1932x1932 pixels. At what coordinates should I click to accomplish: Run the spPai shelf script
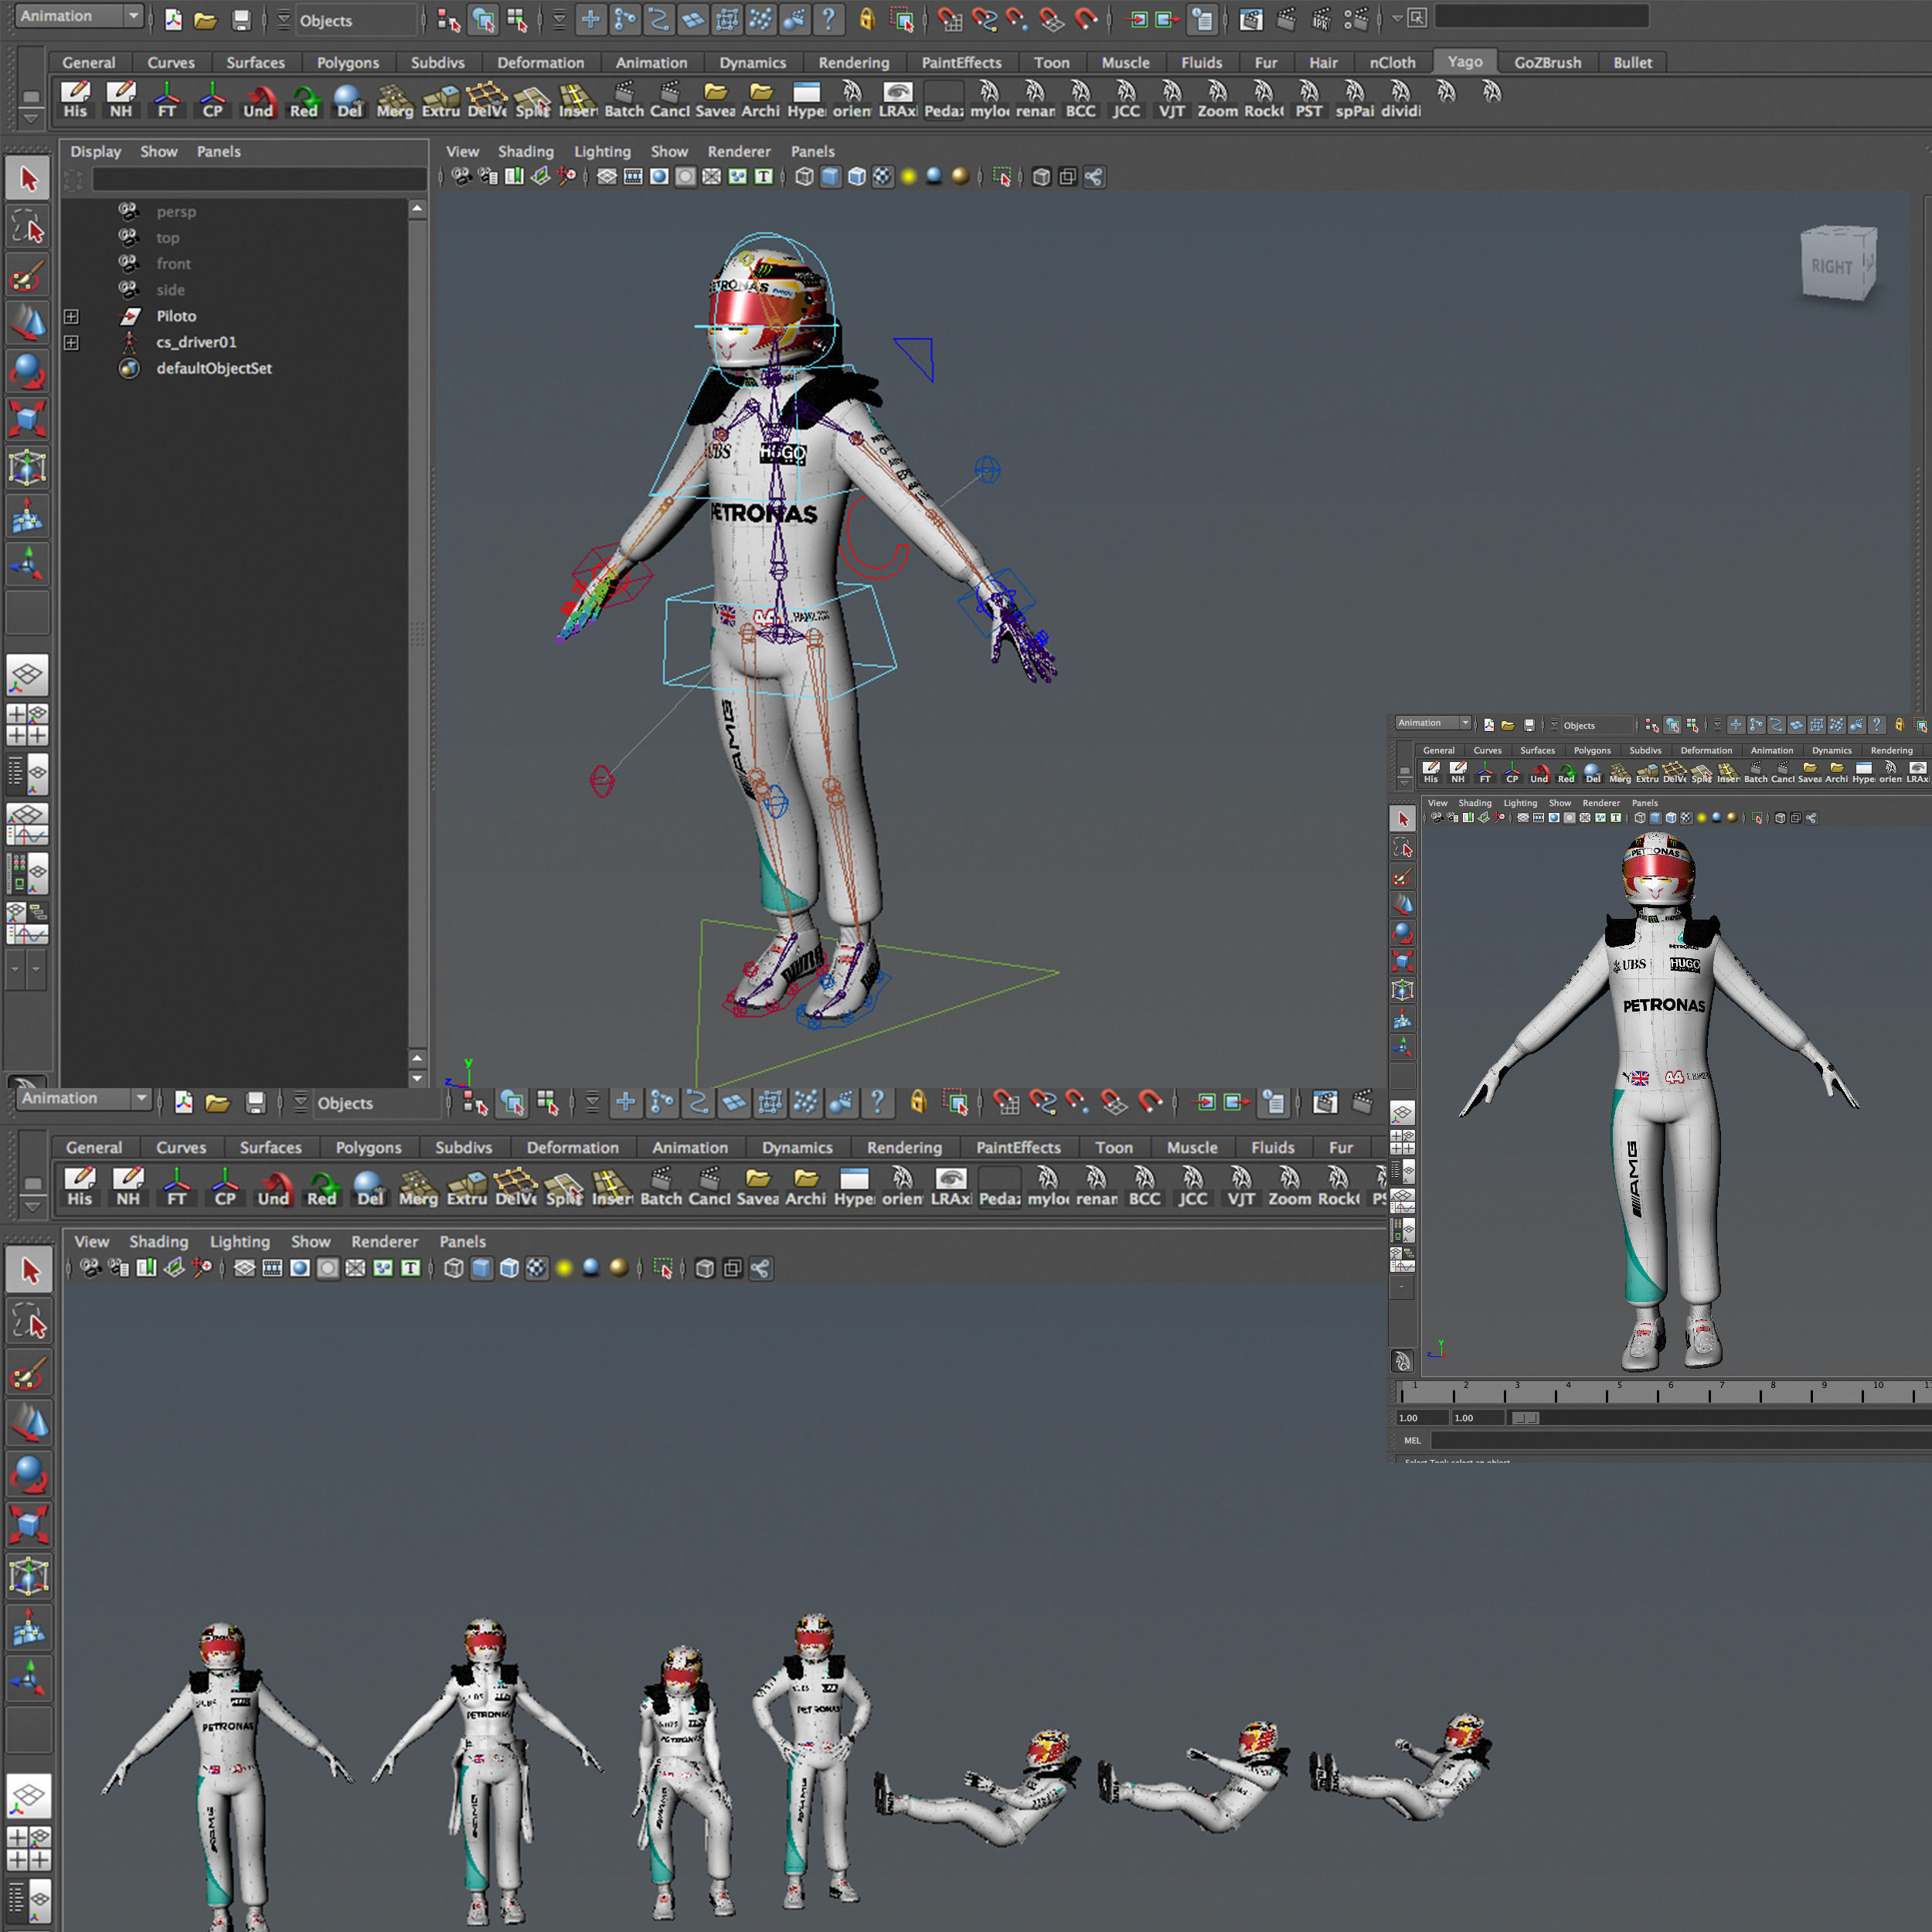tap(1354, 99)
